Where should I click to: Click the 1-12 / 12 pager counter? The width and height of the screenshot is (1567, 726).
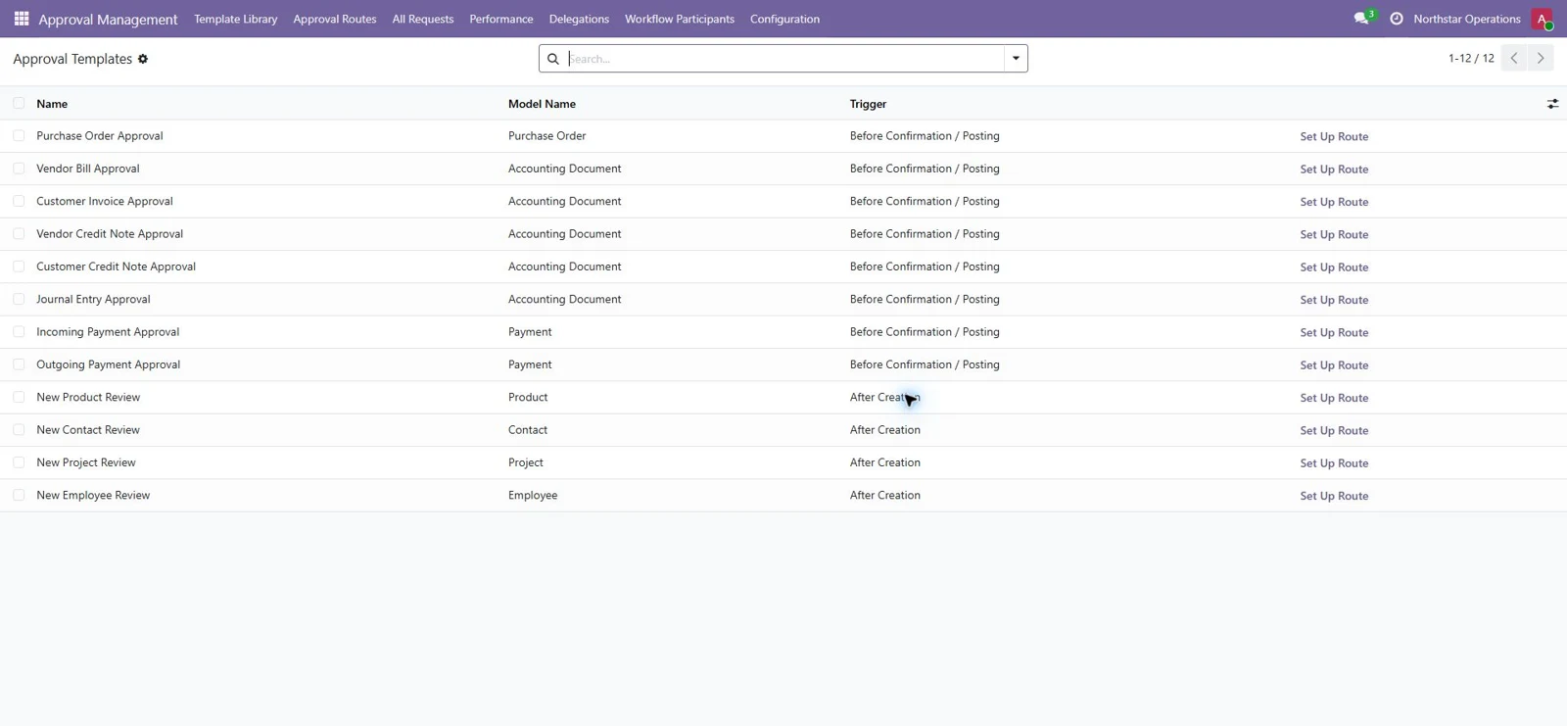[x=1471, y=59]
